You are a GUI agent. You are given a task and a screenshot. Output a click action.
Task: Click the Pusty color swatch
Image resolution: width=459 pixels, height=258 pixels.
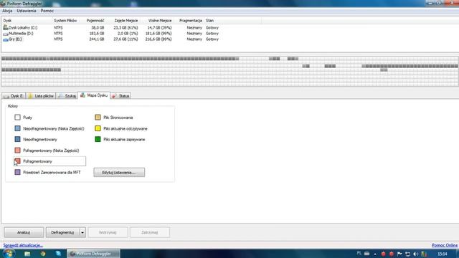[x=17, y=118]
